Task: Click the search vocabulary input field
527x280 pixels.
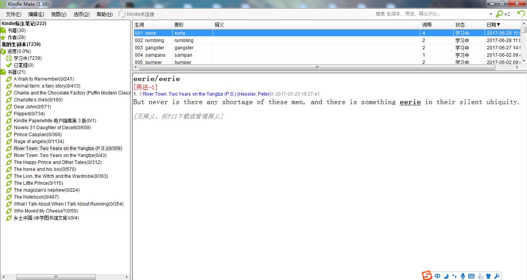Action: point(431,14)
